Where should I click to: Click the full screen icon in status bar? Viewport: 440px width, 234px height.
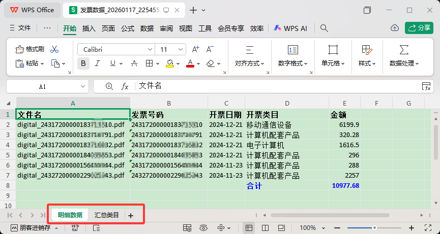tap(428, 228)
